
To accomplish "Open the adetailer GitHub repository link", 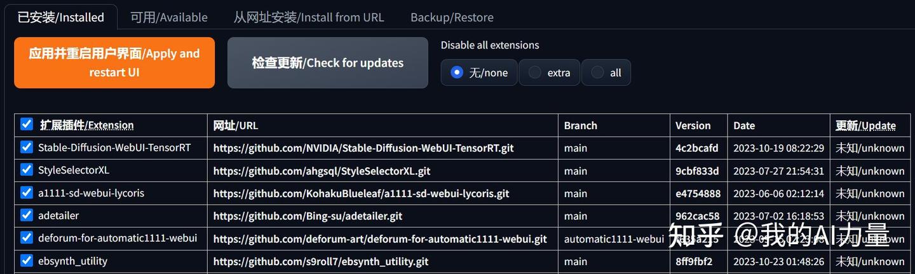I will [308, 216].
